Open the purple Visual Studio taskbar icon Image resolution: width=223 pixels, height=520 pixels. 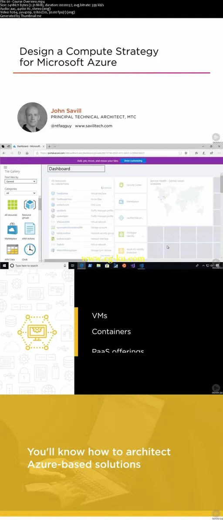tap(133, 266)
